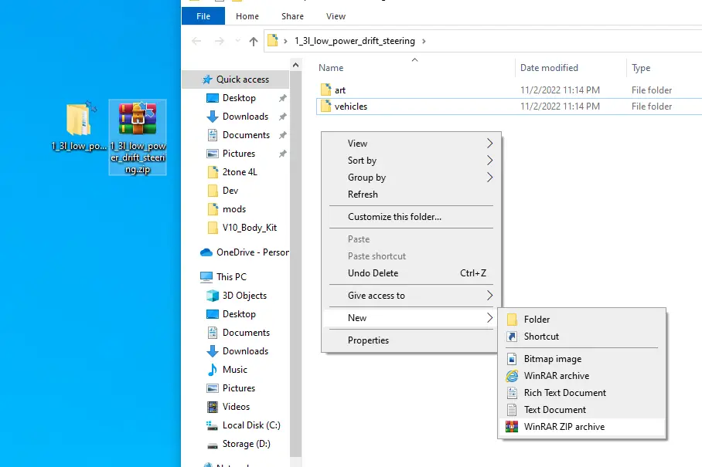Select the desktop zip file icon
Viewport: 702px width, 467px height.
click(138, 119)
